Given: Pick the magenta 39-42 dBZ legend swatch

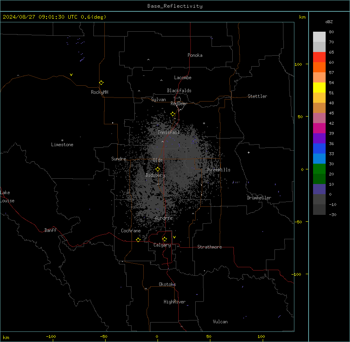Looking at the screenshot, I should tap(319, 128).
